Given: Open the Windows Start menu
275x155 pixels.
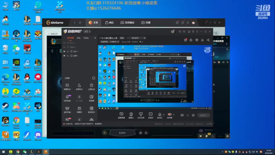Looking at the screenshot, I should pyautogui.click(x=3, y=152).
